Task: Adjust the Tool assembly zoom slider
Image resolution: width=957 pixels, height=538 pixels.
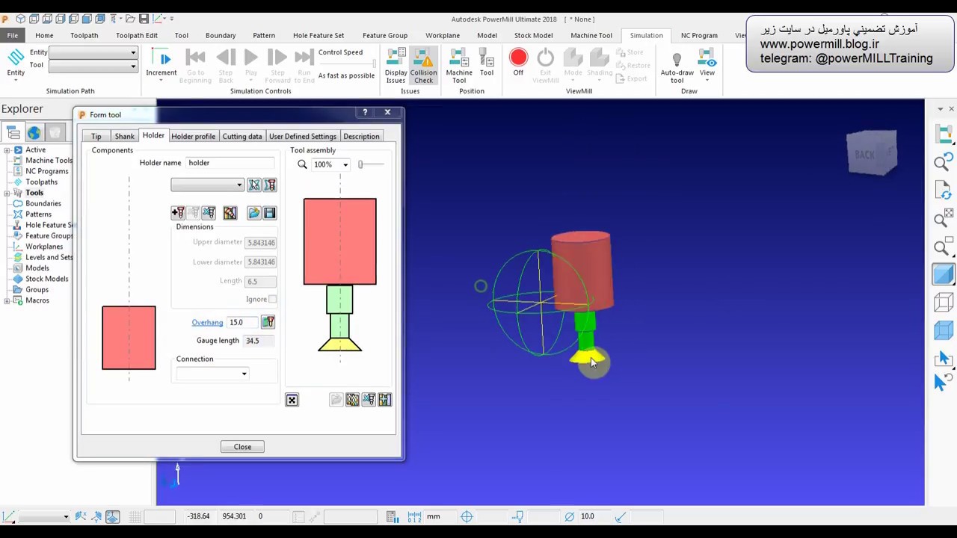Action: [371, 164]
